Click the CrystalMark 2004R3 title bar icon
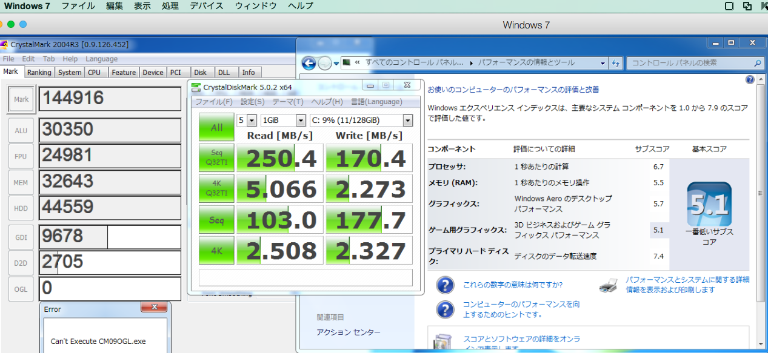The image size is (768, 353). click(4, 44)
